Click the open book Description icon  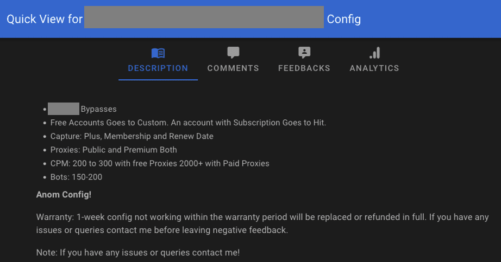(x=158, y=53)
